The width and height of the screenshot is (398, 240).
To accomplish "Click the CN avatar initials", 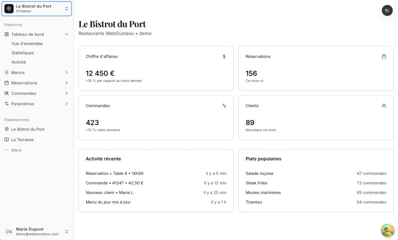I will 9,232.
